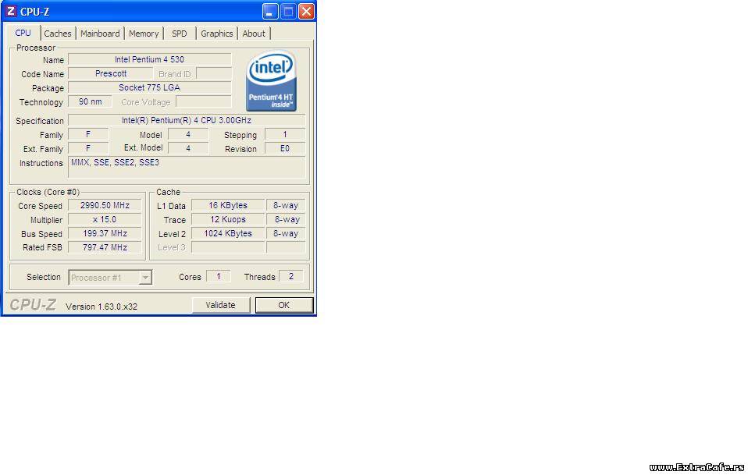This screenshot has height=475, width=748.
Task: Click the Instructions field MMX, SSE, SSE2, SSE3
Action: point(187,167)
